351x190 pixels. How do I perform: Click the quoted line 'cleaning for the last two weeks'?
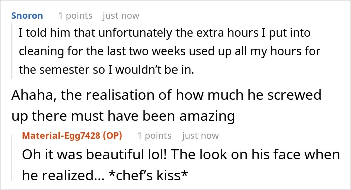click(169, 51)
